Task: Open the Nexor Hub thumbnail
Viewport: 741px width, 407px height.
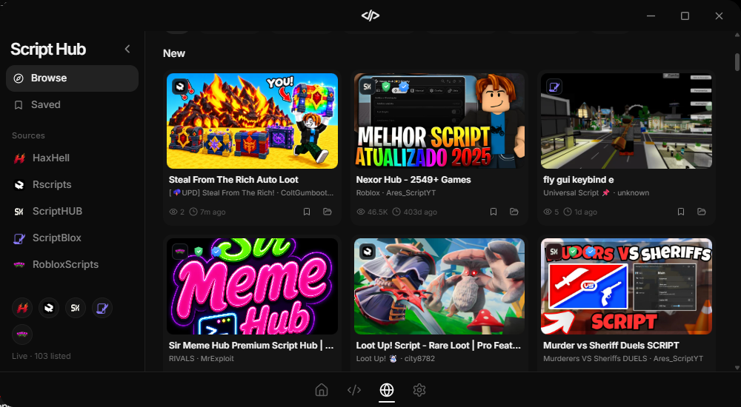Action: pos(439,121)
